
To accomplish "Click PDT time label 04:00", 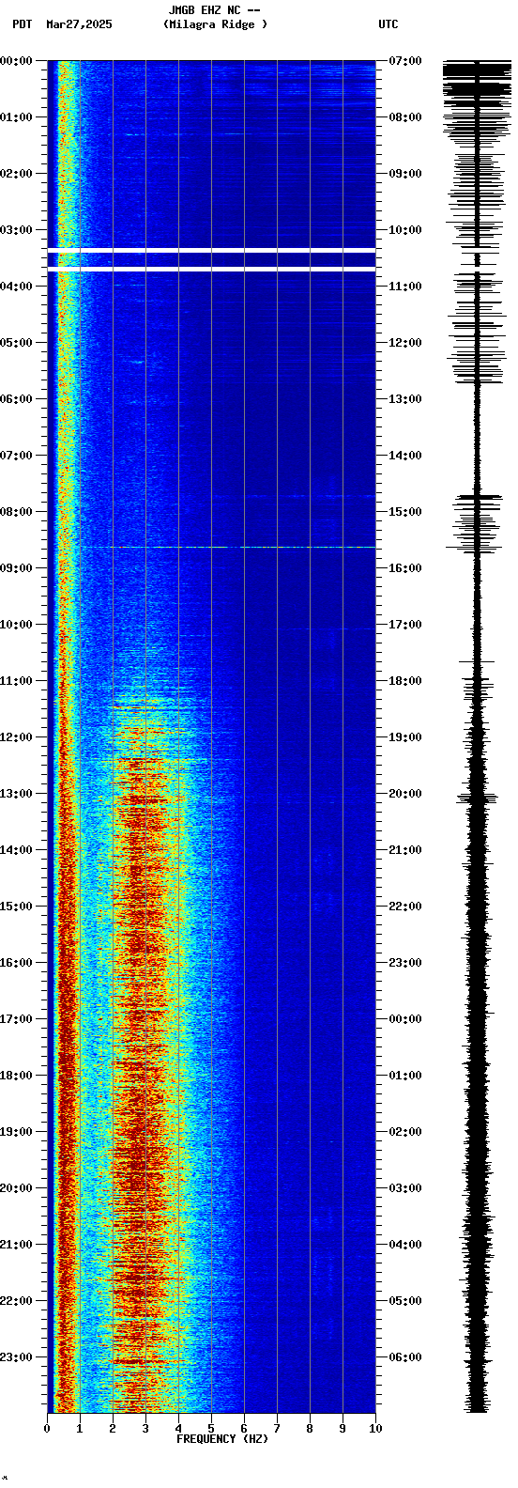I will (16, 287).
